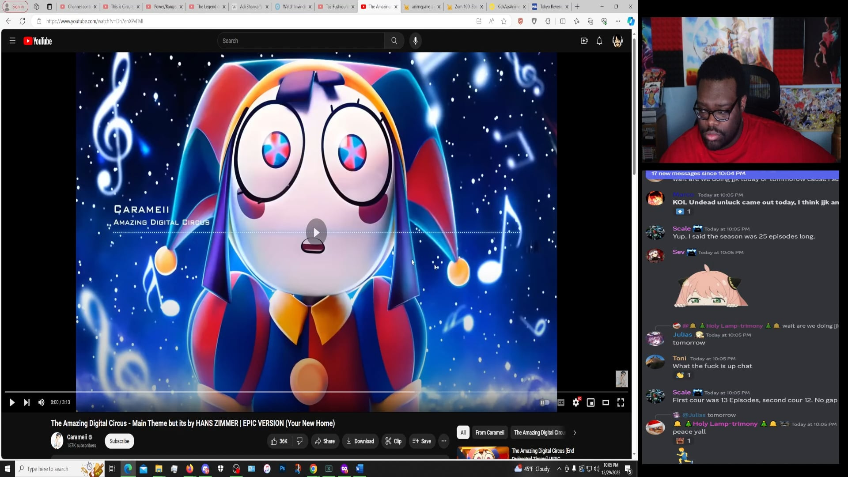Toggle closed captions on the video
The width and height of the screenshot is (848, 477).
(561, 402)
